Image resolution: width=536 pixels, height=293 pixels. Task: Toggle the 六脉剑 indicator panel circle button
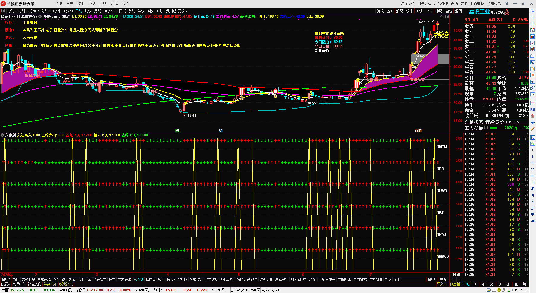click(x=3, y=135)
